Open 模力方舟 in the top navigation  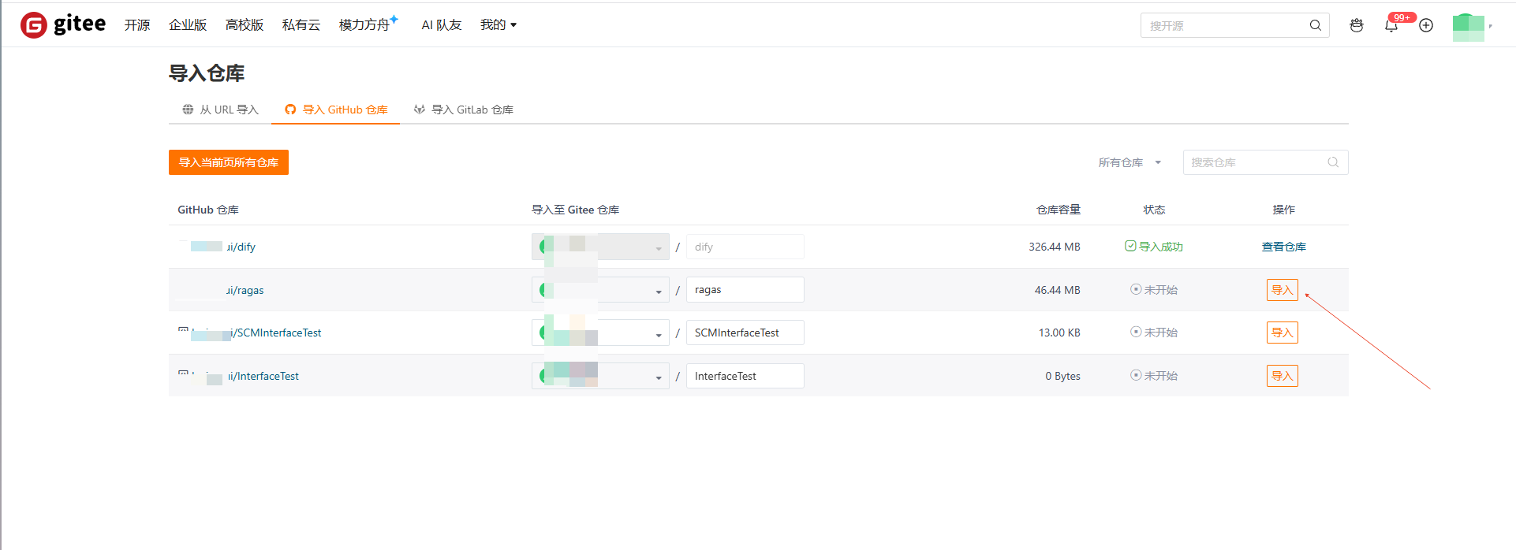tap(364, 25)
